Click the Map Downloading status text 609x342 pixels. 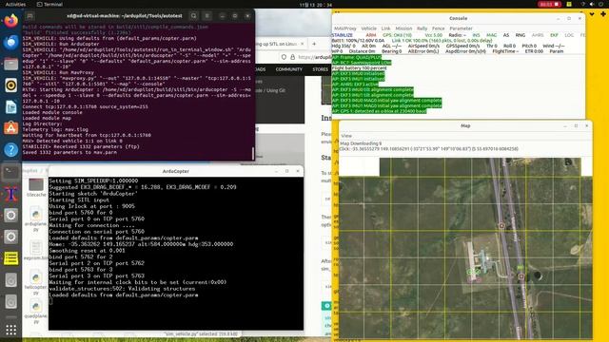(x=361, y=143)
